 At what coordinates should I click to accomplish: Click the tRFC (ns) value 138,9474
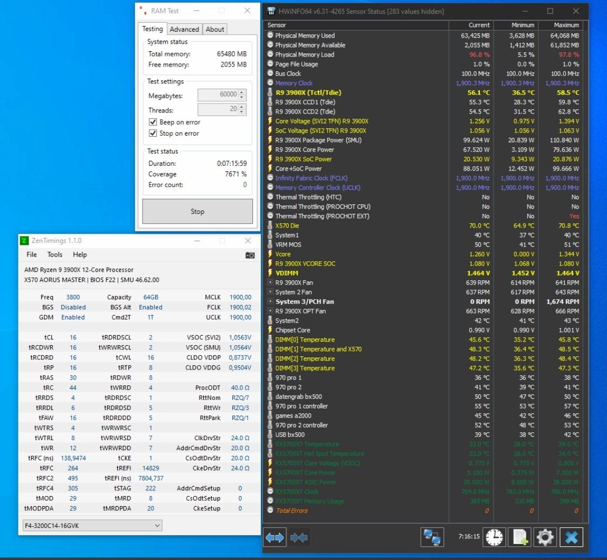73,458
